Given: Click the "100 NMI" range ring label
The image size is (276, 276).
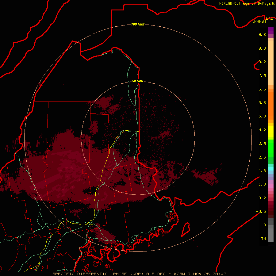Looking at the screenshot, I should (x=138, y=24).
